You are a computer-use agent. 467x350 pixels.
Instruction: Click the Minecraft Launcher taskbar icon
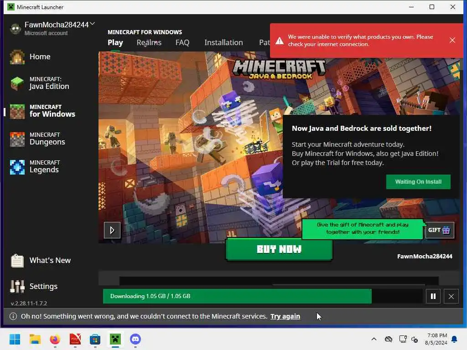[115, 339]
